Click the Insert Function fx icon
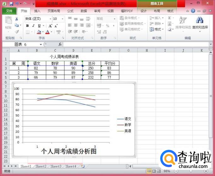This screenshot has height=176, width=215. [60, 45]
